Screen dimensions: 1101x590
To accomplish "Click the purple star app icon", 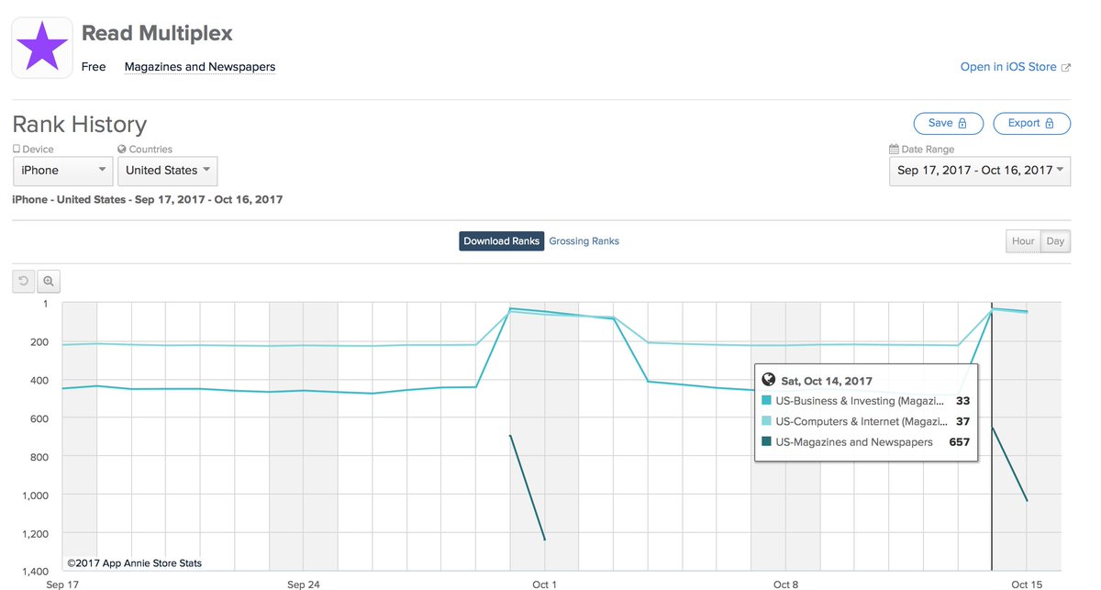I will [x=42, y=47].
